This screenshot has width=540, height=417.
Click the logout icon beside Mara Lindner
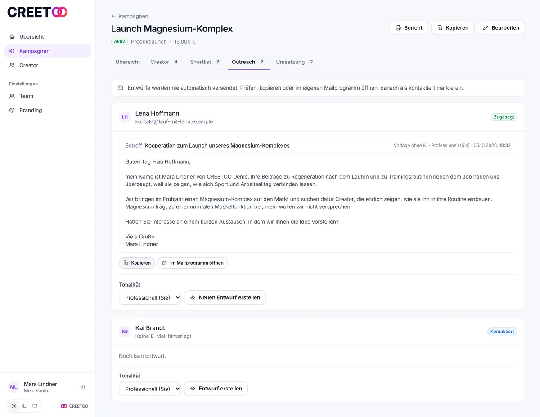(x=82, y=387)
